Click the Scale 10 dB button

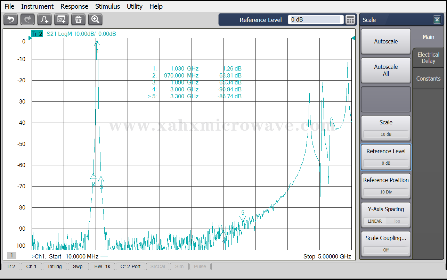pos(386,128)
